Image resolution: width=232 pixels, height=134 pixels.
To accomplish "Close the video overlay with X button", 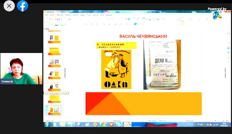I will 9,6.
